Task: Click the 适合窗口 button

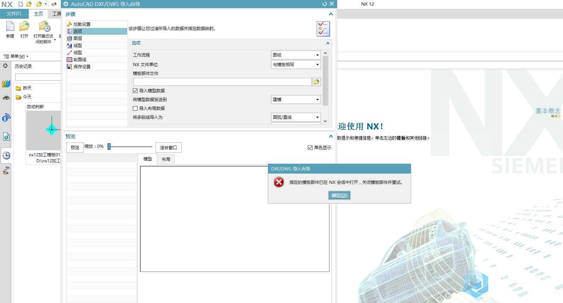Action: [169, 148]
